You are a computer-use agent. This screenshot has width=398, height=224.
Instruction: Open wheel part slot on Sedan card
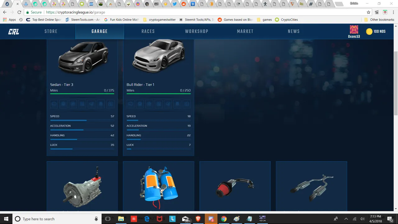63,104
